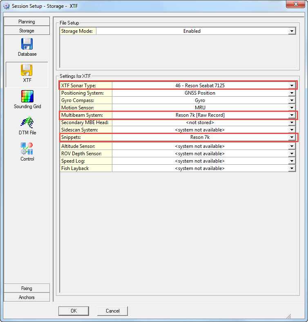Open the Gyro Compass dropdown

(292, 100)
